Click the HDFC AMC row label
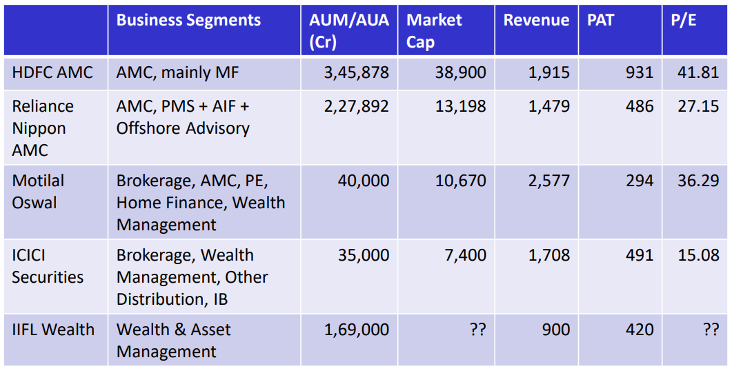 52,72
